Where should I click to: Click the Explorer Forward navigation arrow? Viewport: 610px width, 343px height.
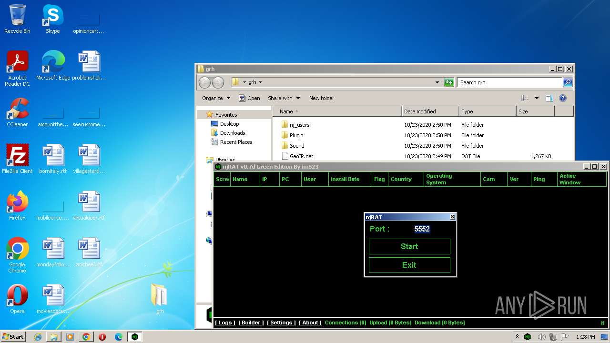(218, 82)
